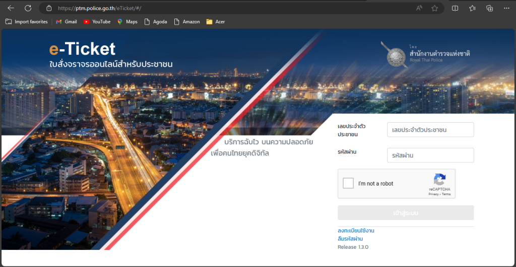Focus the เลขประจำตัวประชาชน ID input field

430,130
